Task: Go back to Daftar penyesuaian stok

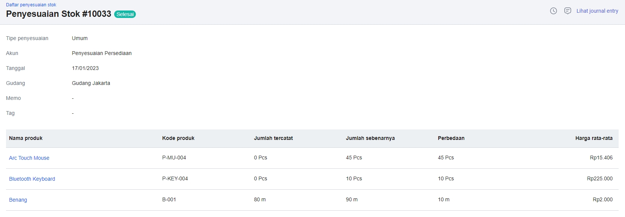Action: click(31, 5)
